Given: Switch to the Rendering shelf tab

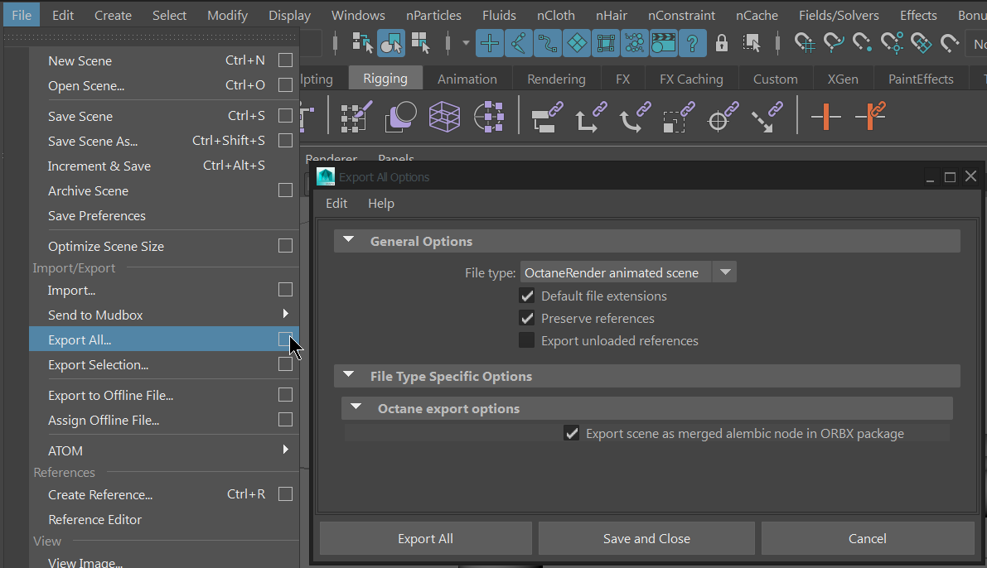Looking at the screenshot, I should [x=556, y=79].
